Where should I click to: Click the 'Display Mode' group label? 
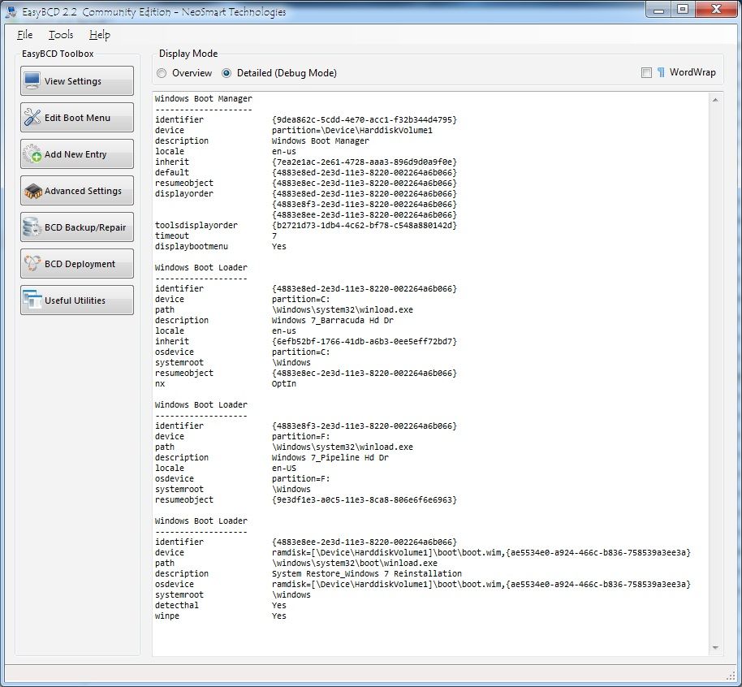click(x=188, y=54)
